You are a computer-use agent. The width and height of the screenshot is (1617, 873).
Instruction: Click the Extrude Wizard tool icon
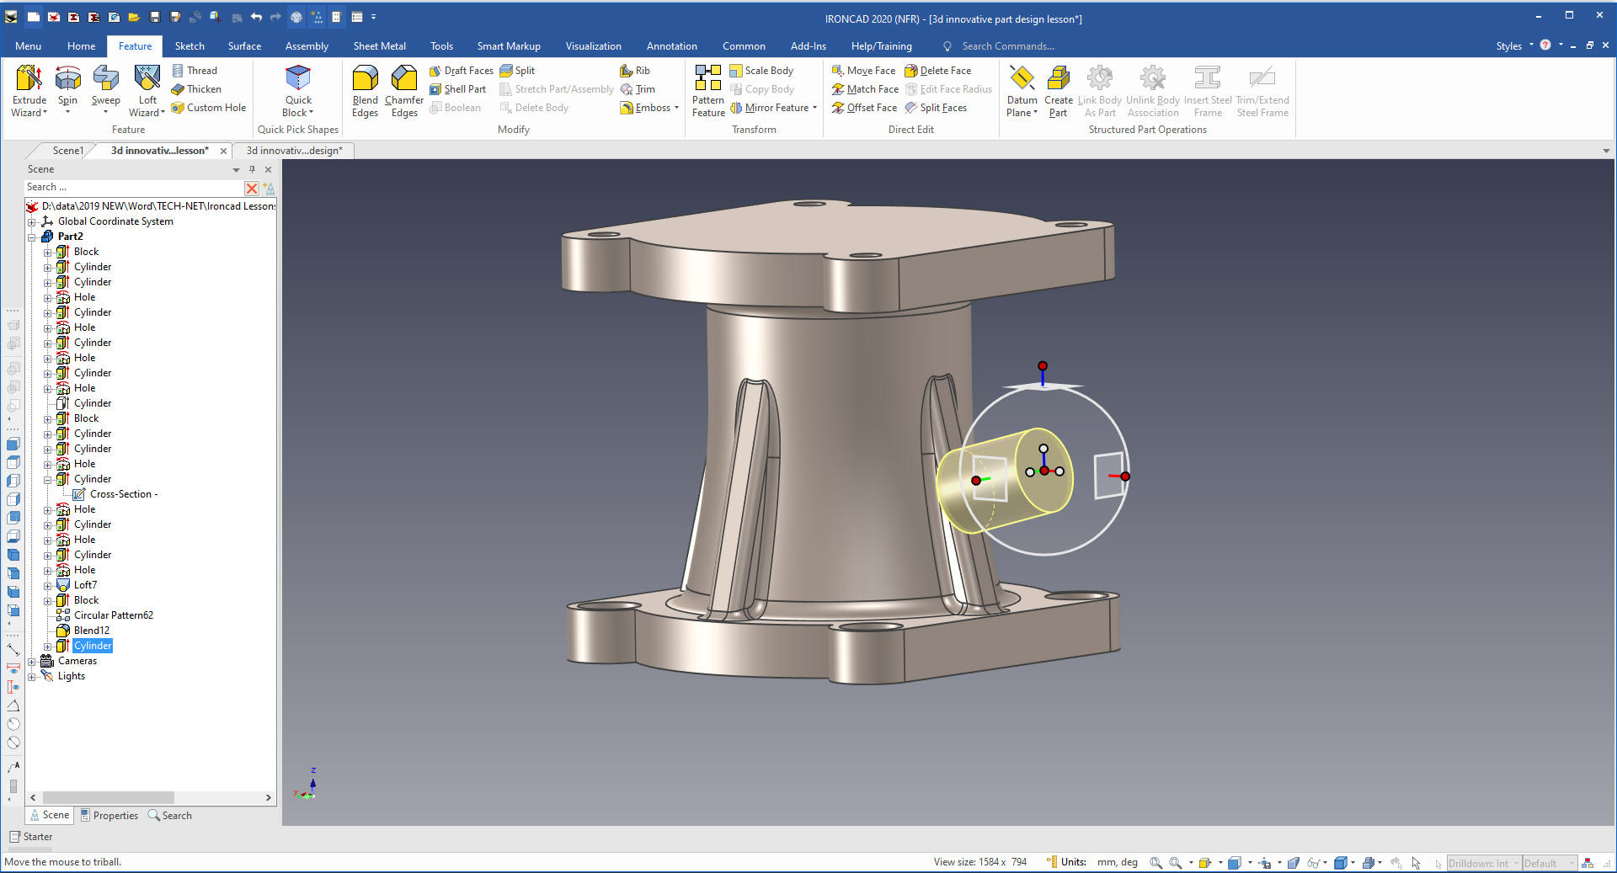click(x=29, y=79)
